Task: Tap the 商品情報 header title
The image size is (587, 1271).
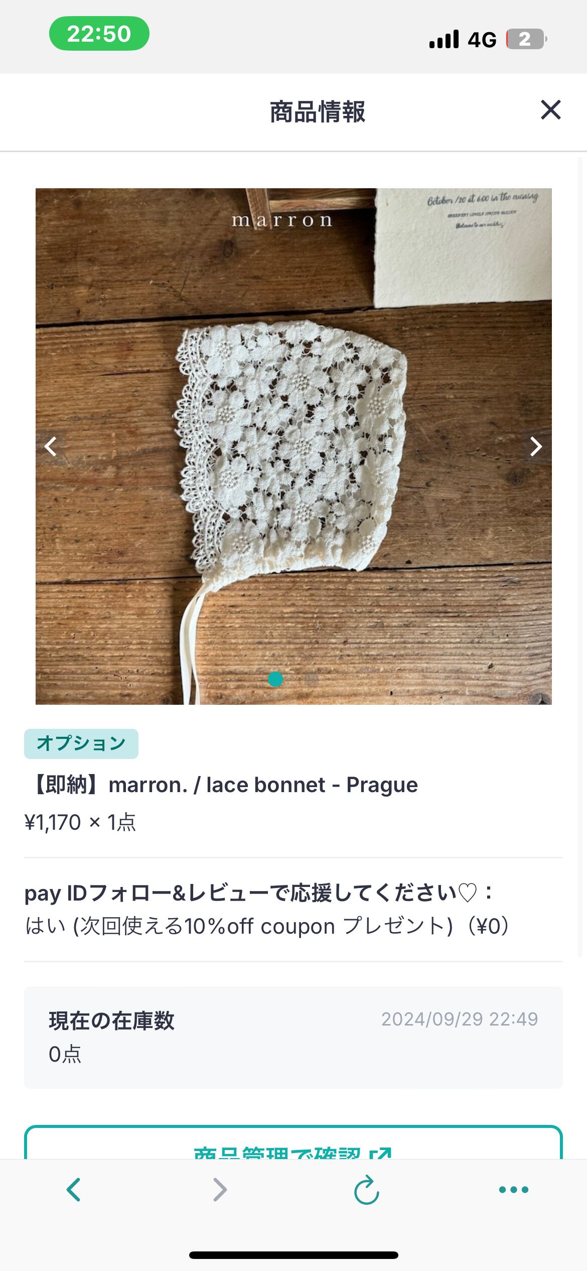Action: click(318, 111)
